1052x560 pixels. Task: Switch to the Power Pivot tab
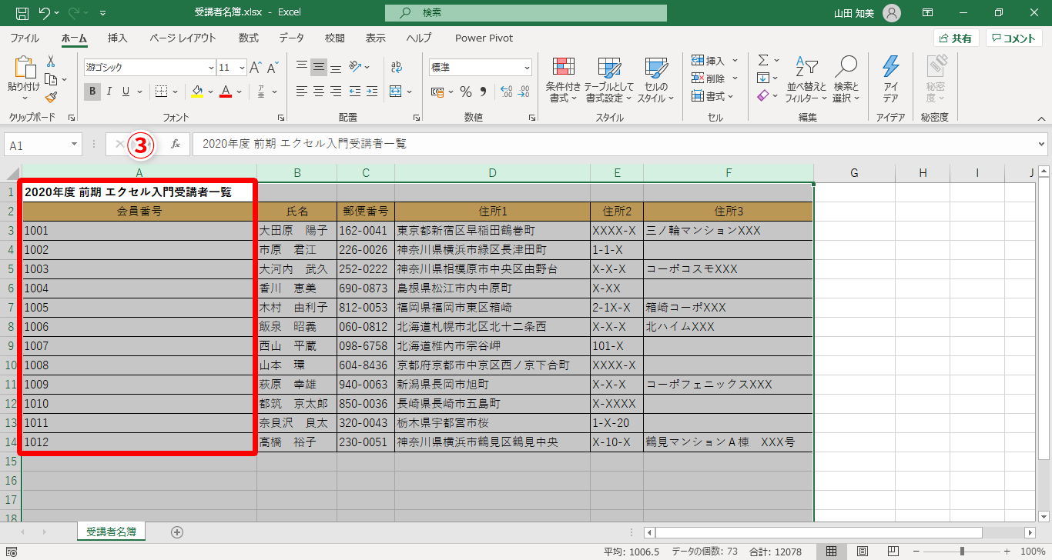[x=484, y=38]
